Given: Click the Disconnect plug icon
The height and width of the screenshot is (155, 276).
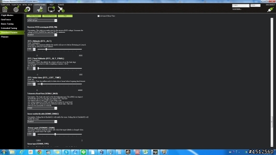Looking at the screenshot, I should click(270, 9).
